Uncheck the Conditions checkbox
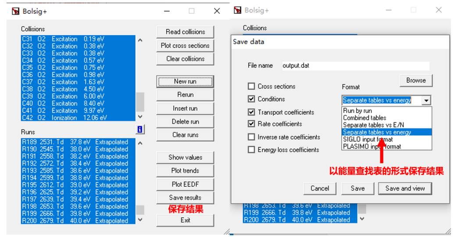The image size is (454, 237). point(251,99)
